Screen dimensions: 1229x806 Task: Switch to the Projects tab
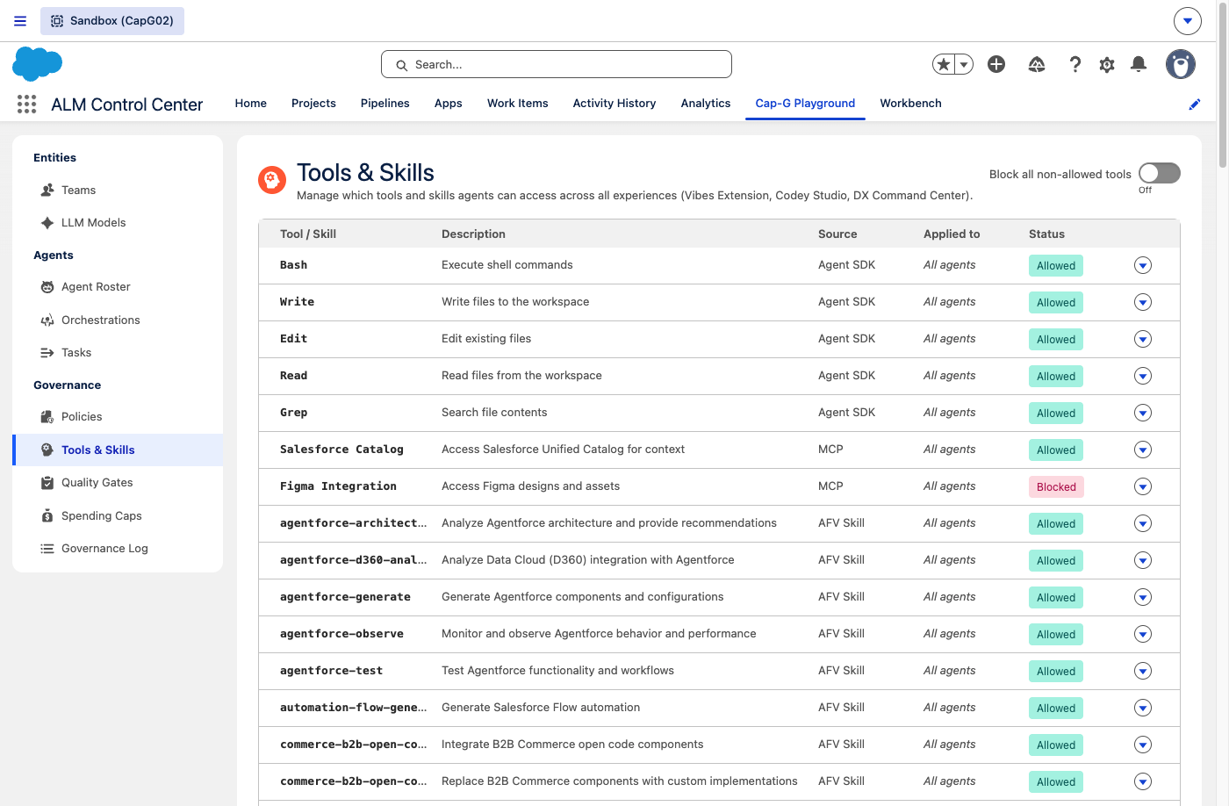point(313,104)
